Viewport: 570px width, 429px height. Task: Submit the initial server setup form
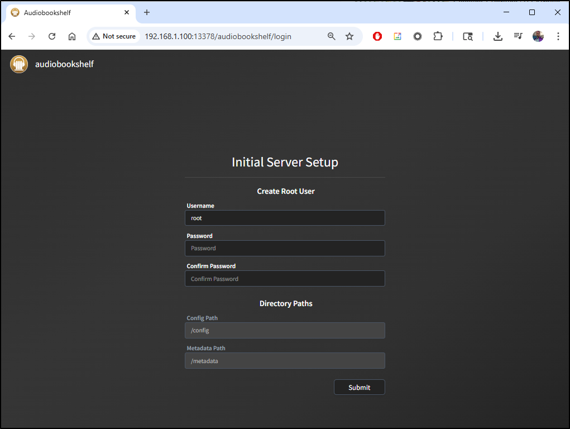(x=359, y=387)
